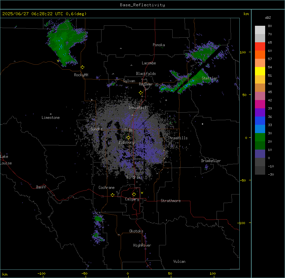Click the magenta 39-42 dBZ legend swatch
The width and height of the screenshot is (285, 278).
coord(260,104)
